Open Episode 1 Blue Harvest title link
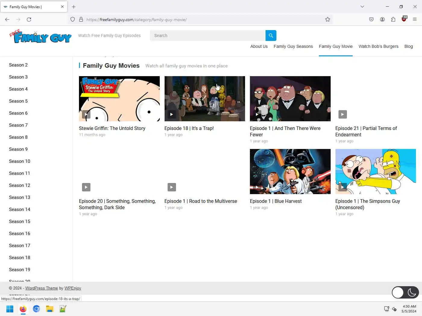 pos(276,201)
